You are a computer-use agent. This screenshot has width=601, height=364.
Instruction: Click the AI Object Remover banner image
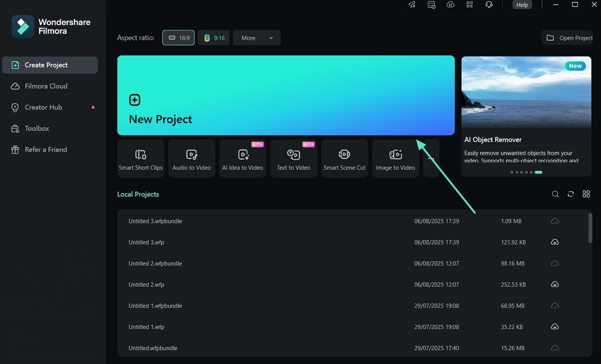[x=526, y=92]
